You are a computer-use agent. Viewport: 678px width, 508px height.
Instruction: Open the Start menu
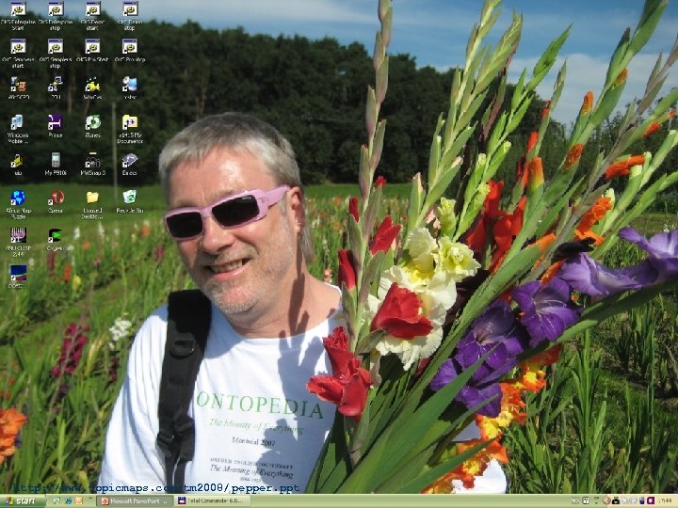click(22, 501)
